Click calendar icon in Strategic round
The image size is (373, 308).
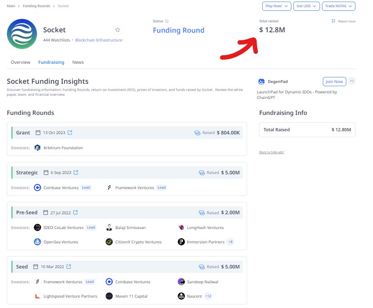tap(46, 172)
